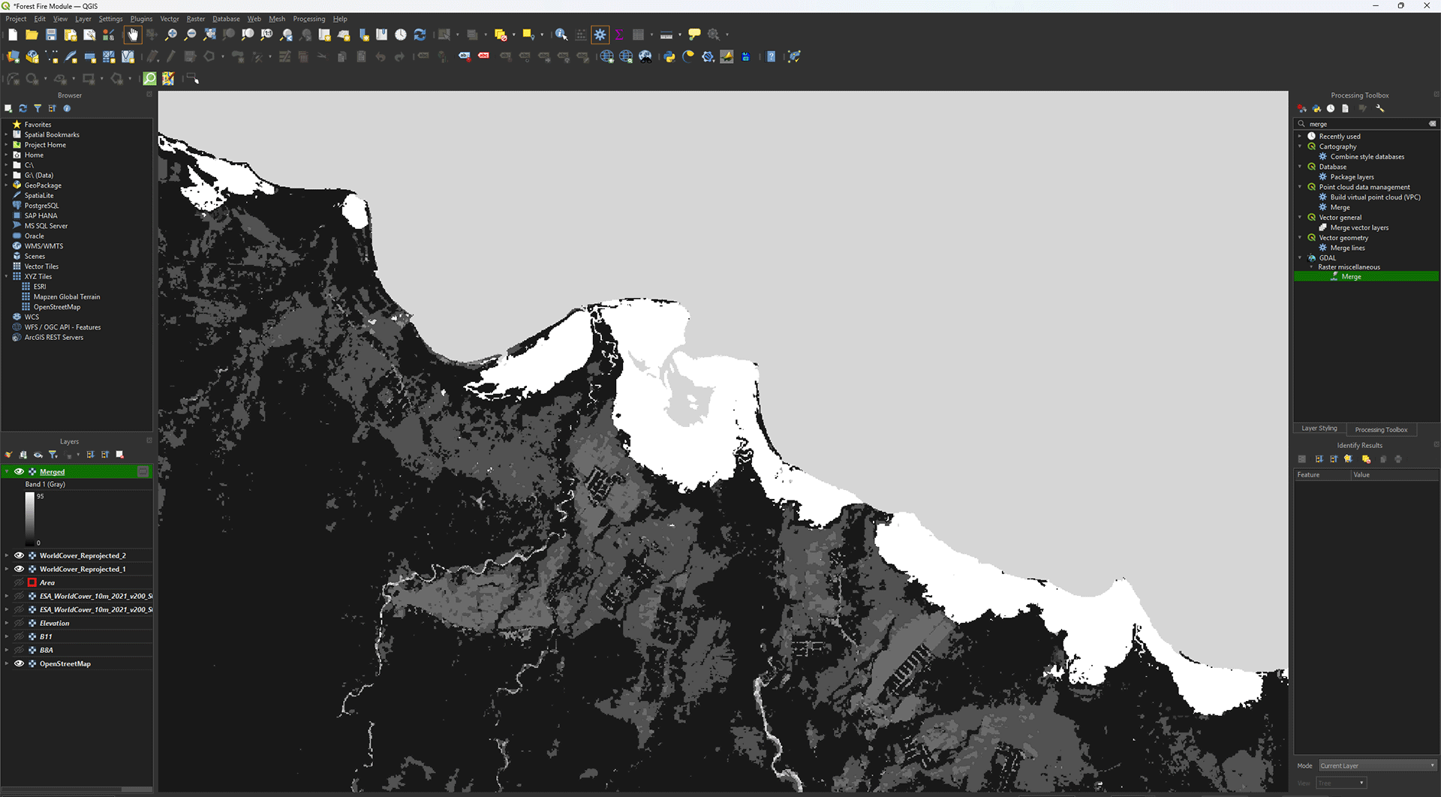Click the Save Project floppy disk icon
Viewport: 1441px width, 797px height.
tap(51, 35)
